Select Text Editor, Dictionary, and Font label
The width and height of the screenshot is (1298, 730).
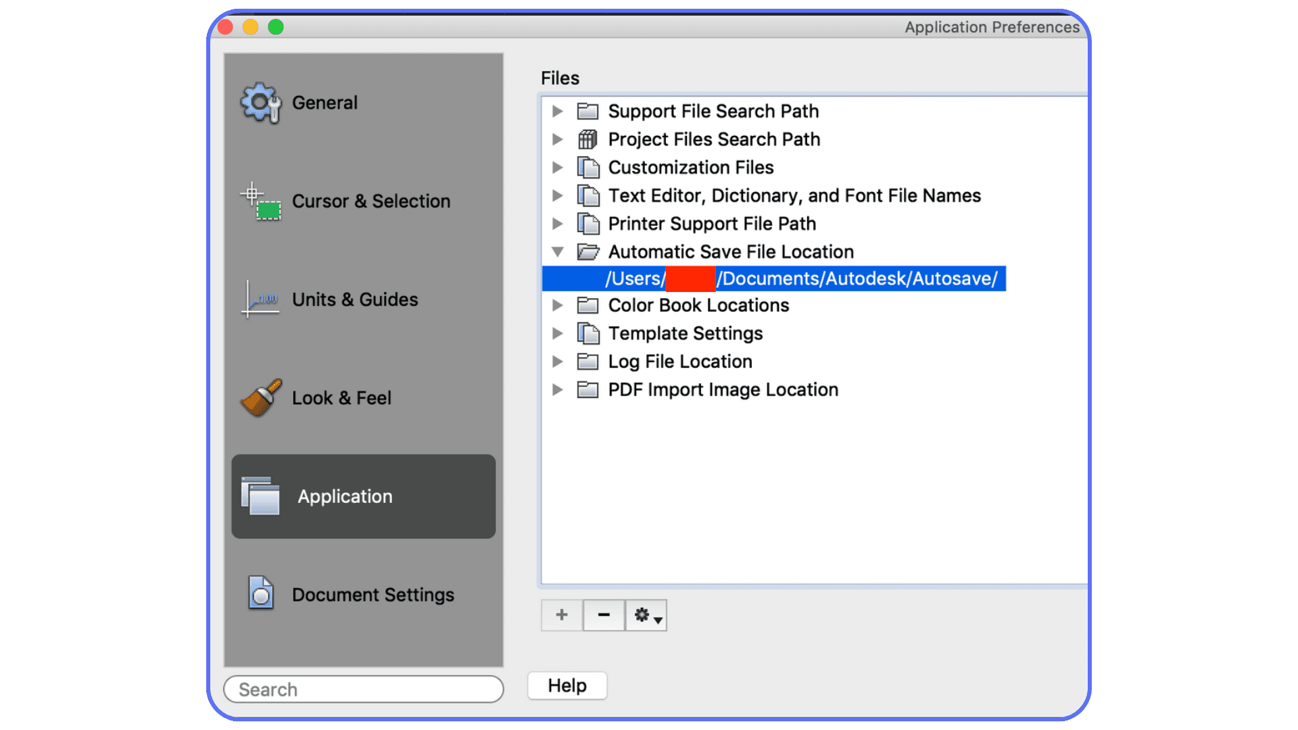coord(794,195)
